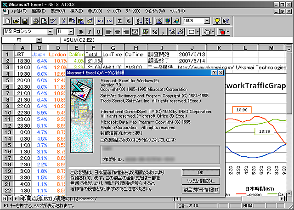Viewport: 294px width, 210px height.
Task: Apply the red font color swatch
Action: (222, 32)
